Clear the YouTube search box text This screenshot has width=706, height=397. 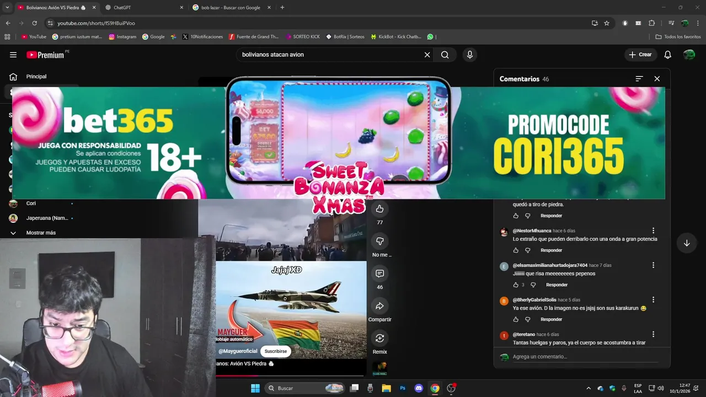[427, 55]
